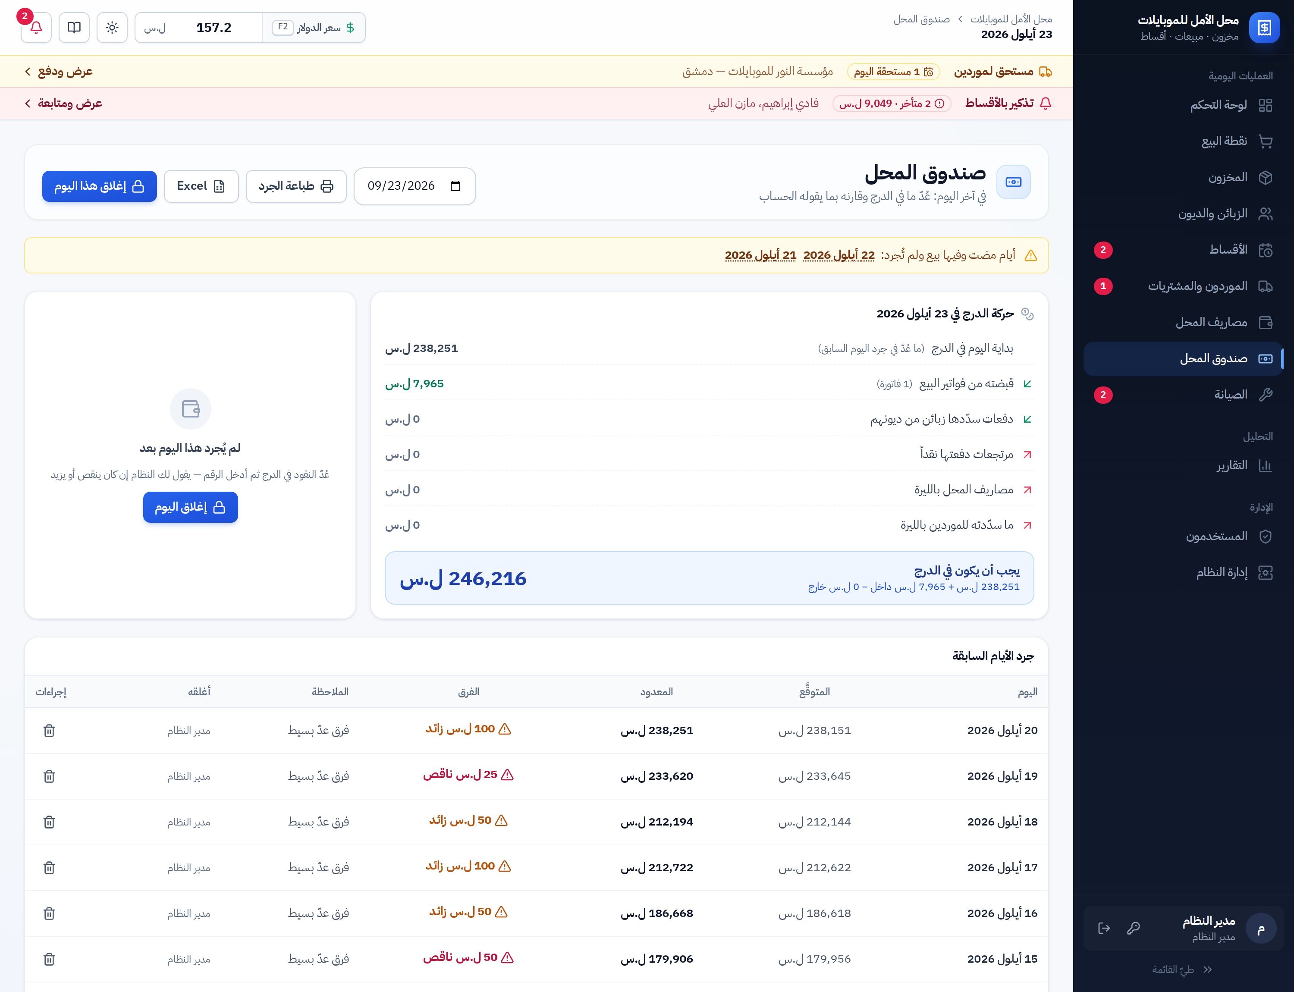Click the الموردون والمشتريات truck icon
The height and width of the screenshot is (992, 1294).
coord(1265,286)
